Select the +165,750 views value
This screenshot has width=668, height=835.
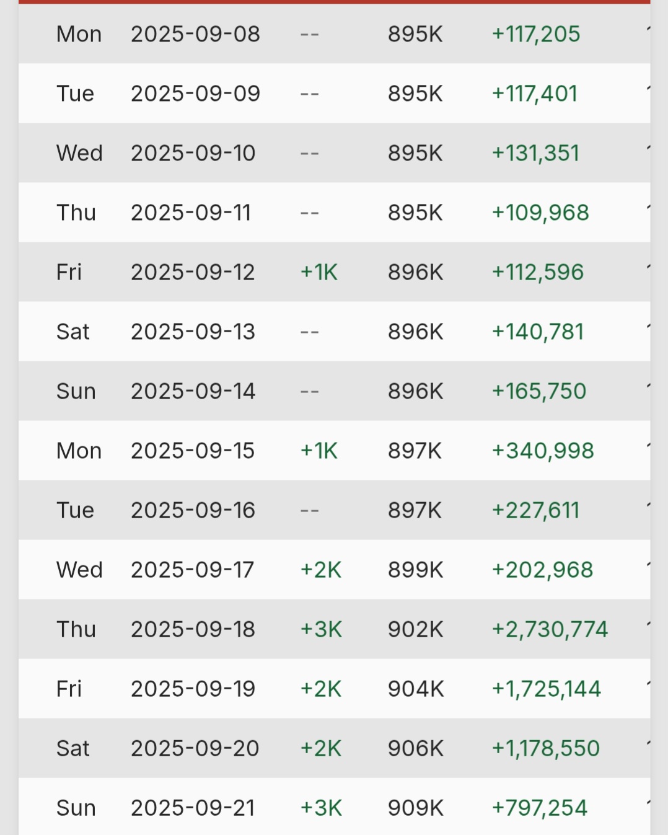click(x=539, y=391)
